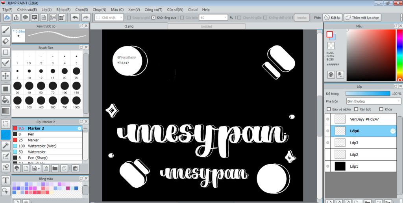The width and height of the screenshot is (403, 203).
Task: Select the Watercolor (Wet) brush
Action: (47, 146)
